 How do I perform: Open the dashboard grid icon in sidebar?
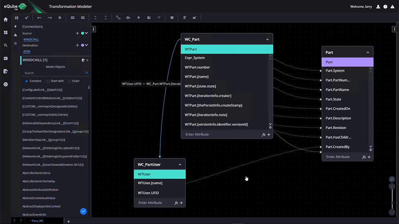coord(6,32)
